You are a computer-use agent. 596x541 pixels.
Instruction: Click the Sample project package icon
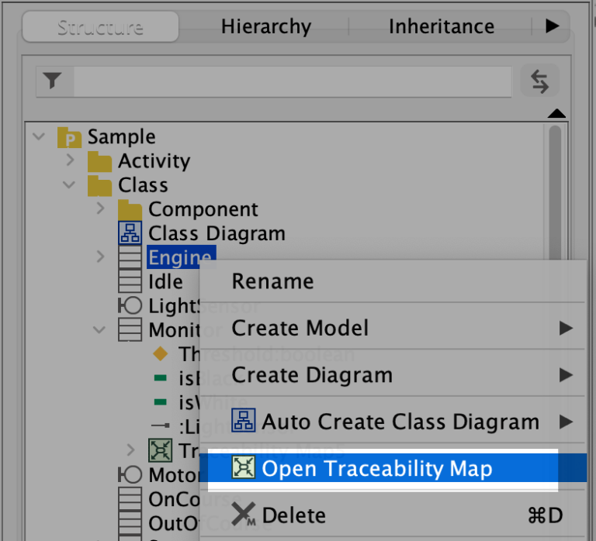pyautogui.click(x=71, y=137)
